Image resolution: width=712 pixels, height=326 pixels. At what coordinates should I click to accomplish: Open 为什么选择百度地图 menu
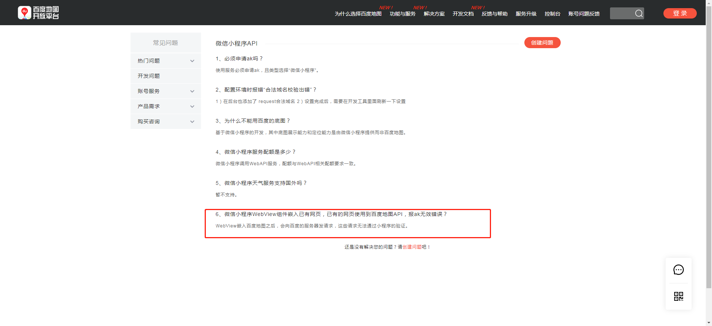(358, 14)
